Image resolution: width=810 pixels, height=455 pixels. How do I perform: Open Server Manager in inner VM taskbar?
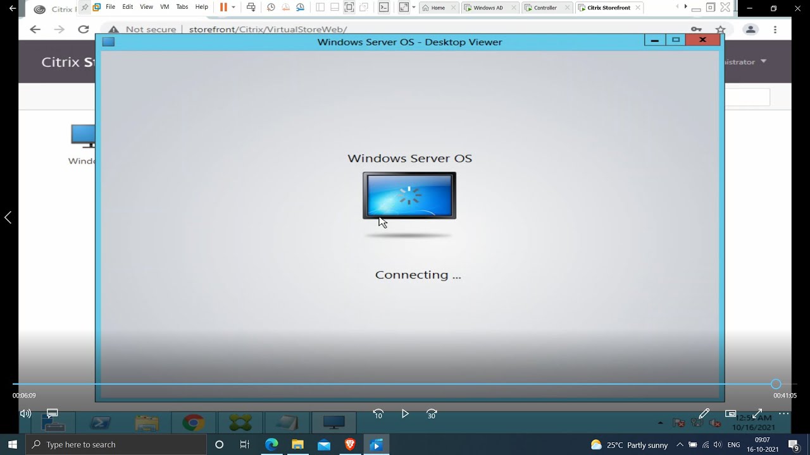[x=54, y=423]
